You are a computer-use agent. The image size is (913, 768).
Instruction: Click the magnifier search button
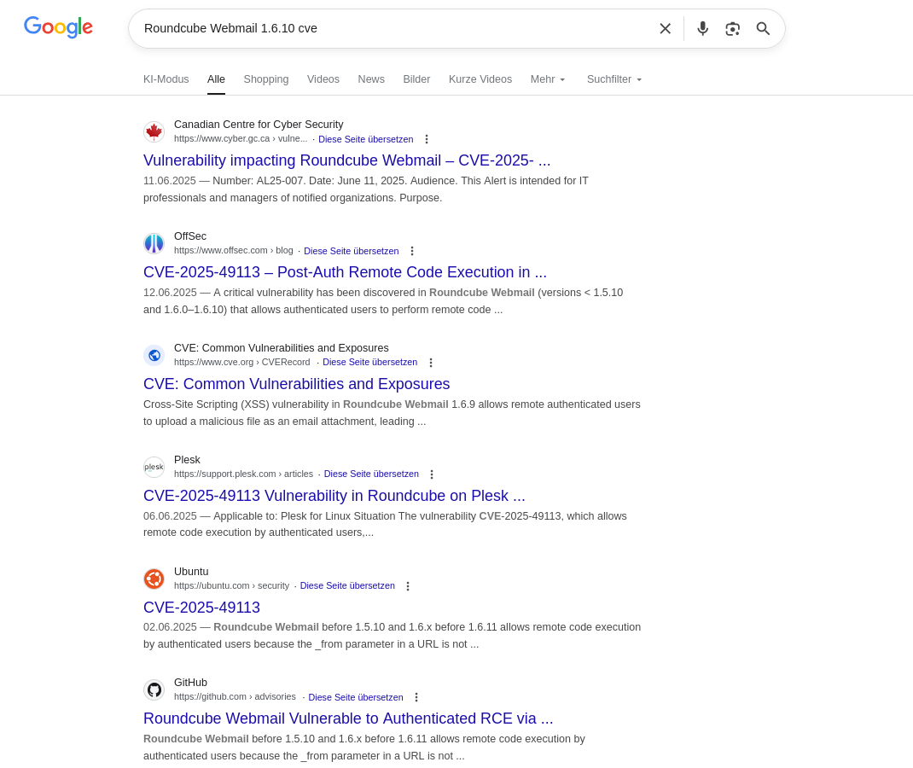tap(763, 28)
